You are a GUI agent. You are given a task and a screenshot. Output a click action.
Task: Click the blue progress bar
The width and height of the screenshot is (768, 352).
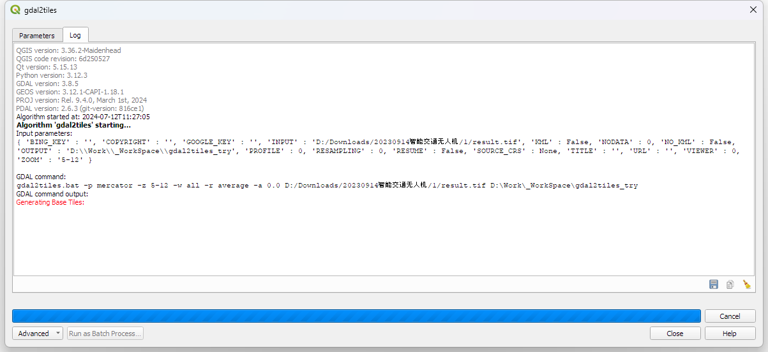356,316
